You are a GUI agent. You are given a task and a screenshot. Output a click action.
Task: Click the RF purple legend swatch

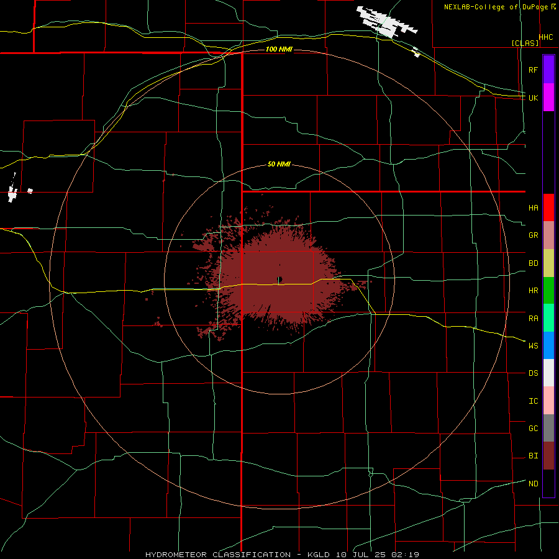pyautogui.click(x=548, y=70)
